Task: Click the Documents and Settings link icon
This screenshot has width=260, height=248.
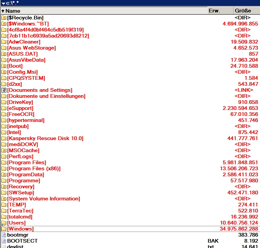Action: coord(4,90)
